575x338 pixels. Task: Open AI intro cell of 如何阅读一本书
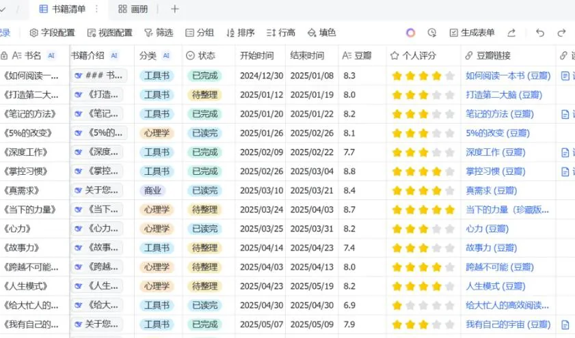tap(99, 76)
